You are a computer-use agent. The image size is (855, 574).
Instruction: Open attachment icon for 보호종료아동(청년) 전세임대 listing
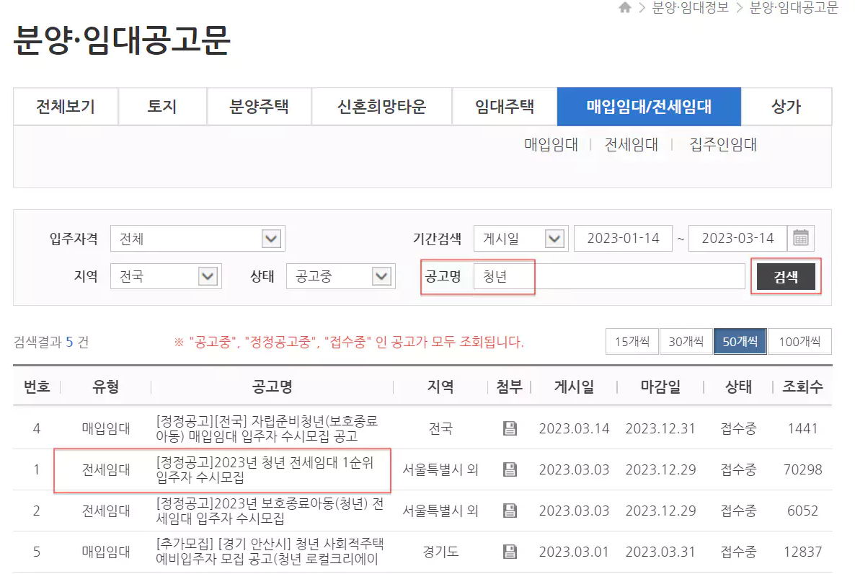(x=510, y=511)
